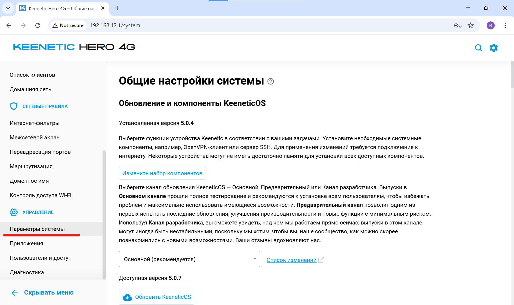Screen dimensions: 514x305
Task: Open saved passwords via the key icon
Action: coord(458,25)
